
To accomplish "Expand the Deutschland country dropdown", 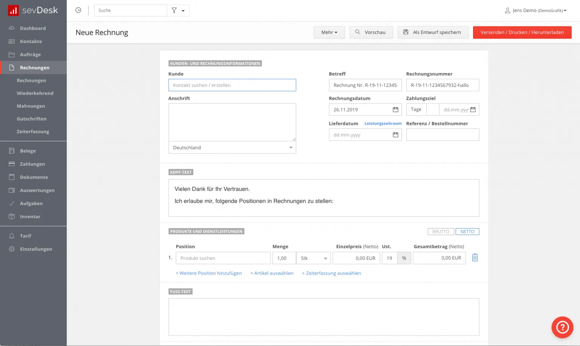I will [x=232, y=148].
